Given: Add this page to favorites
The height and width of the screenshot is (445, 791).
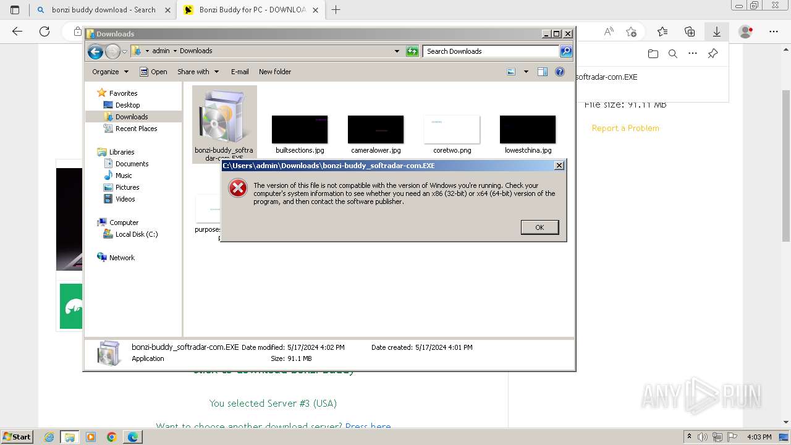Looking at the screenshot, I should point(631,32).
